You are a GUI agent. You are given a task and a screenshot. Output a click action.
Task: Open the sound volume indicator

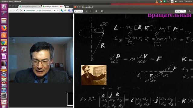(176, 1)
